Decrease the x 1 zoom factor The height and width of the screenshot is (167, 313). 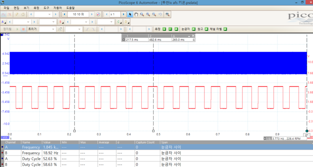click(x=107, y=14)
